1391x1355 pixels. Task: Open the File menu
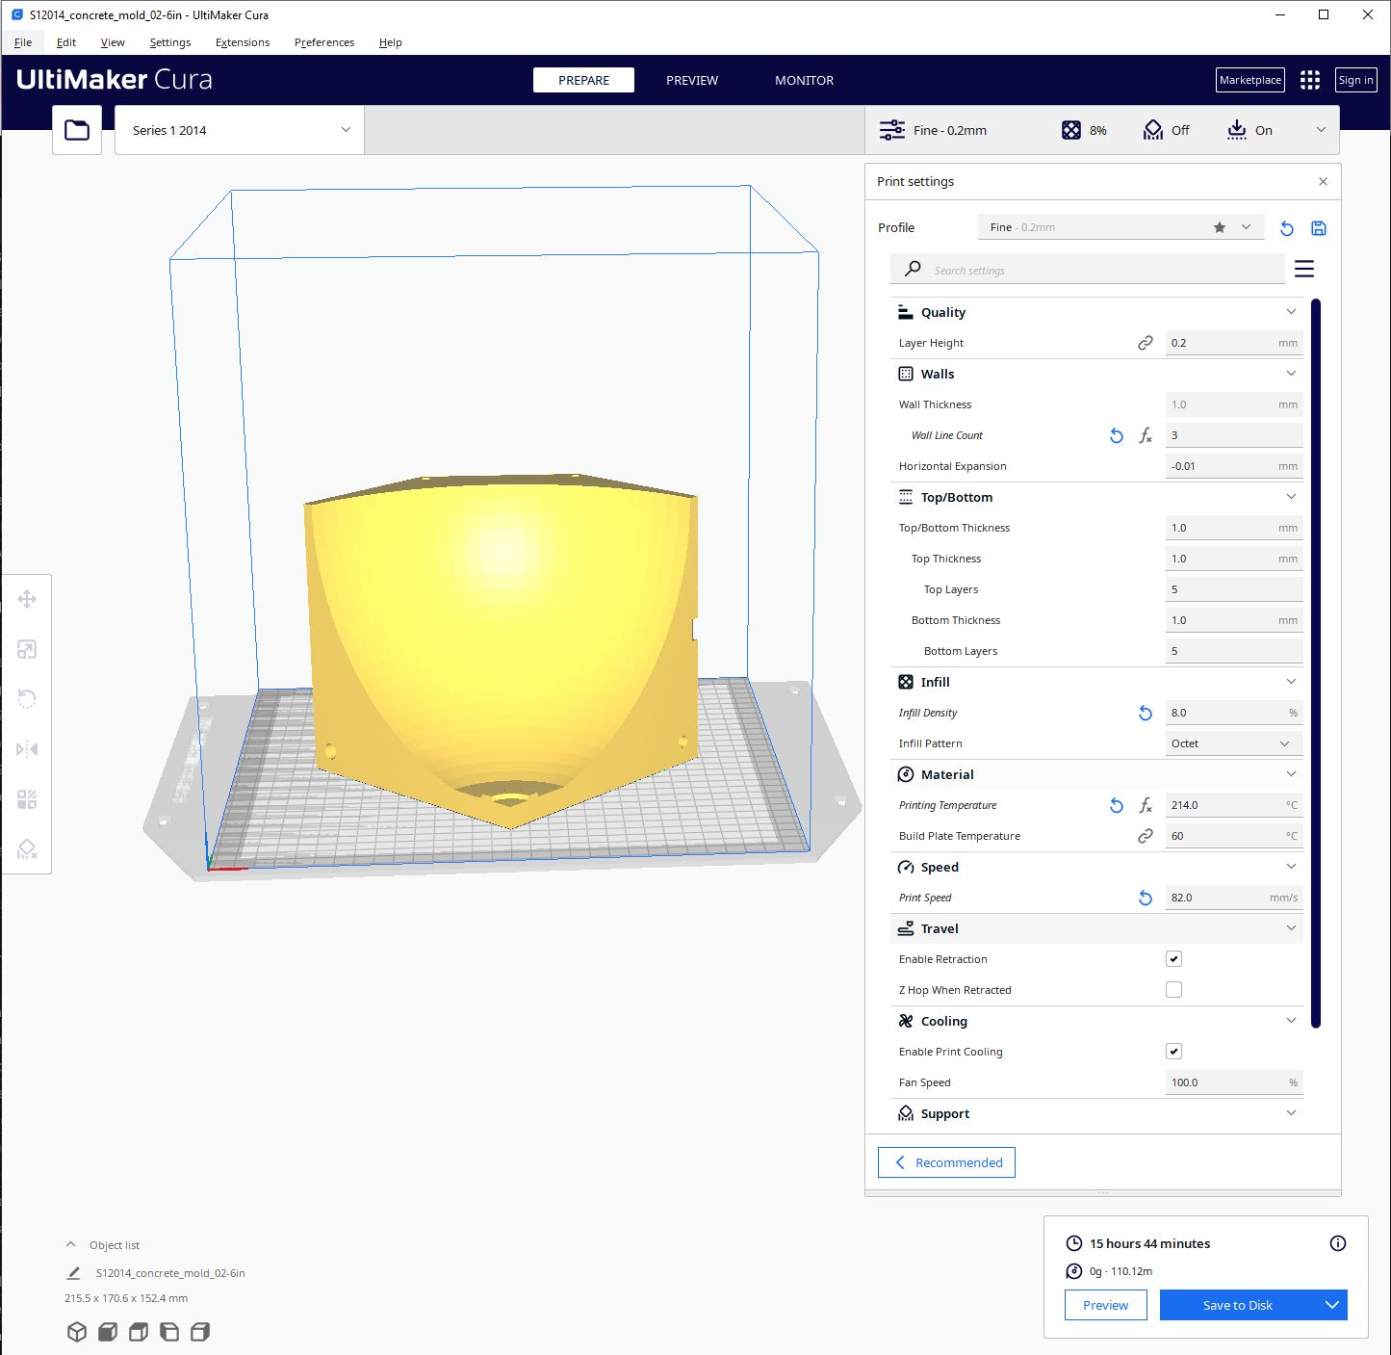[23, 42]
